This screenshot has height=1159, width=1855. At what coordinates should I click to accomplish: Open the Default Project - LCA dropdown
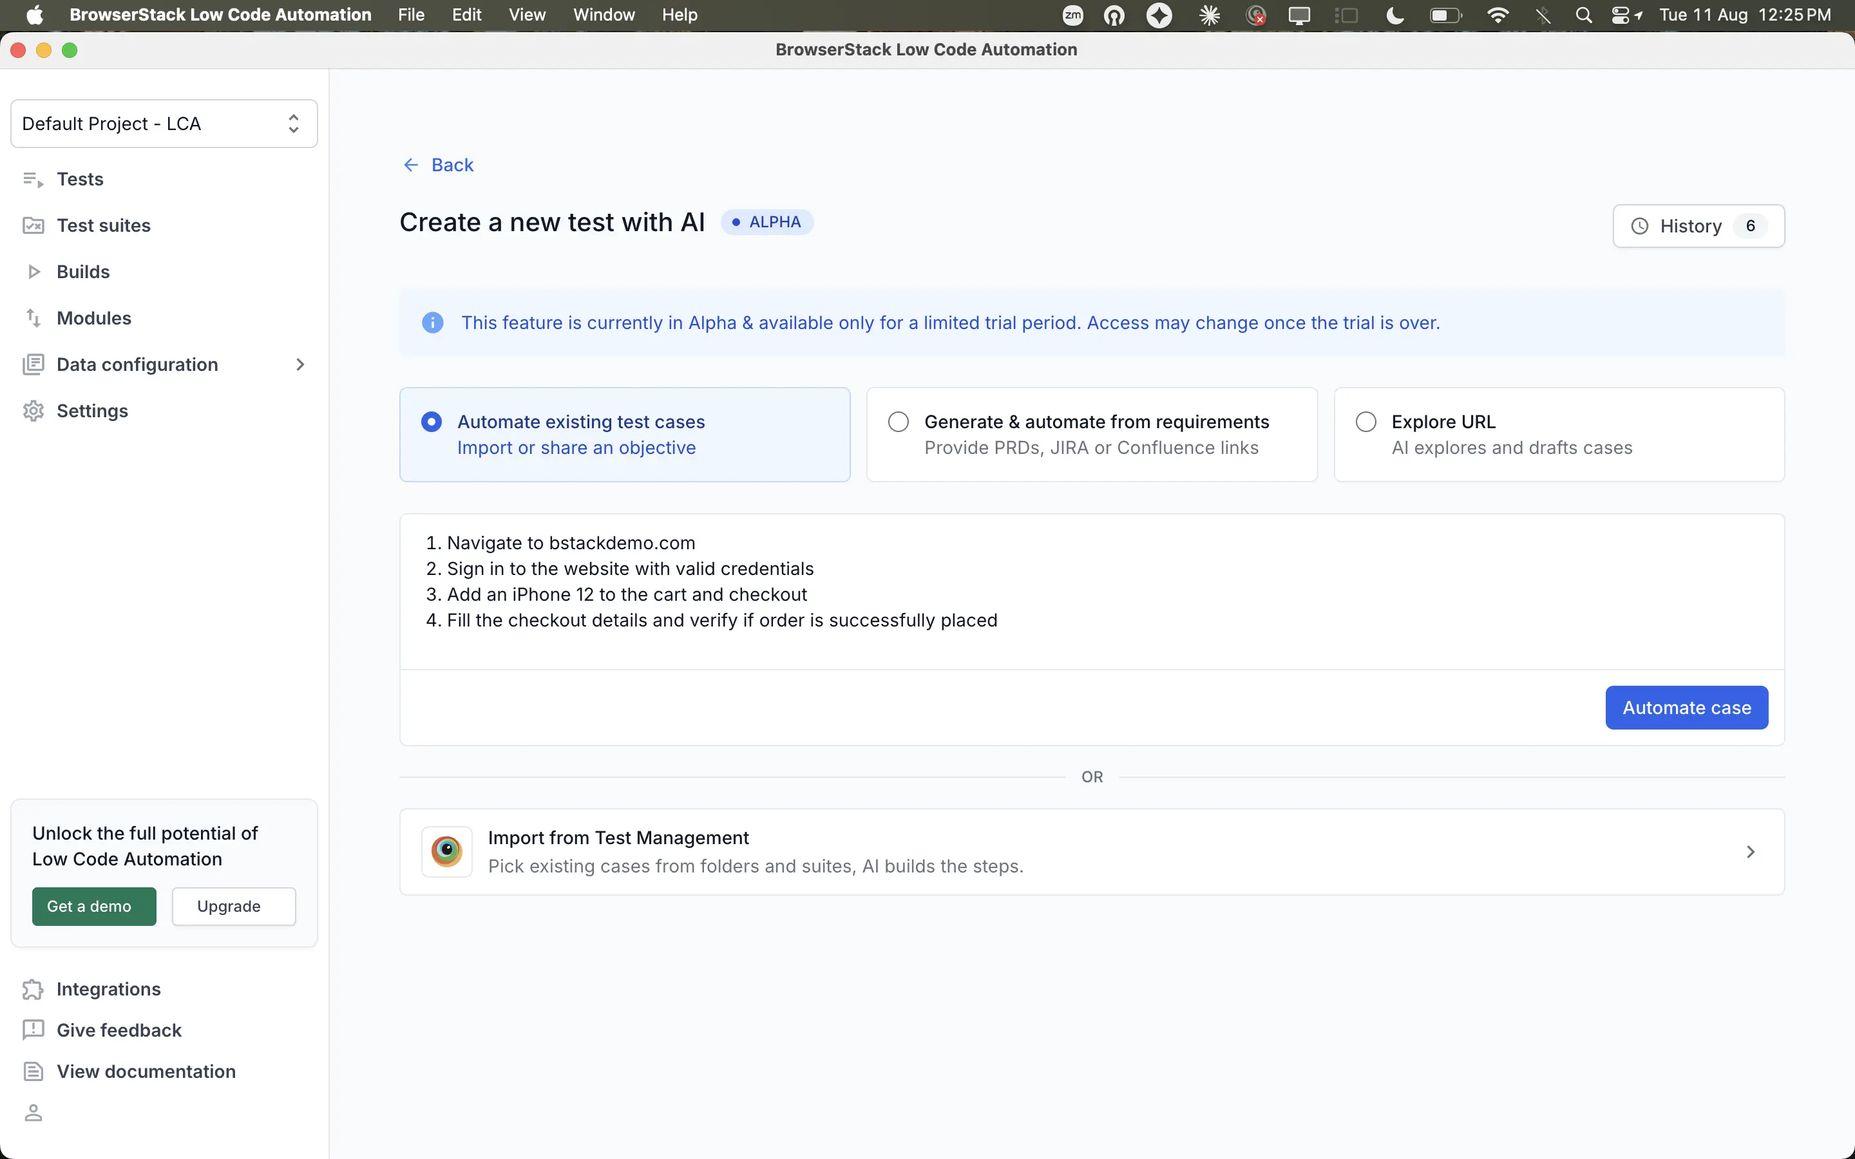(x=164, y=124)
